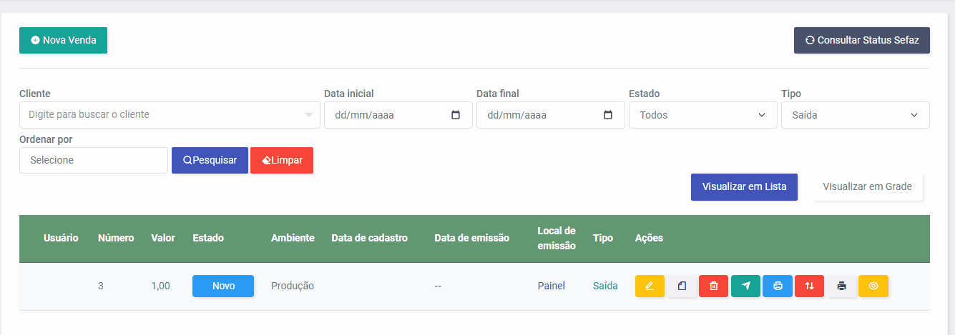The width and height of the screenshot is (955, 335).
Task: Click Consultar Status Sefaz button
Action: 862,40
